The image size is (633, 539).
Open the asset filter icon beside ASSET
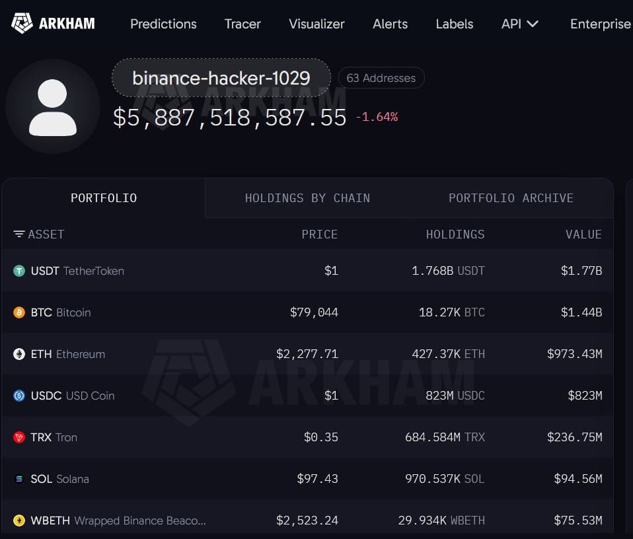(19, 234)
